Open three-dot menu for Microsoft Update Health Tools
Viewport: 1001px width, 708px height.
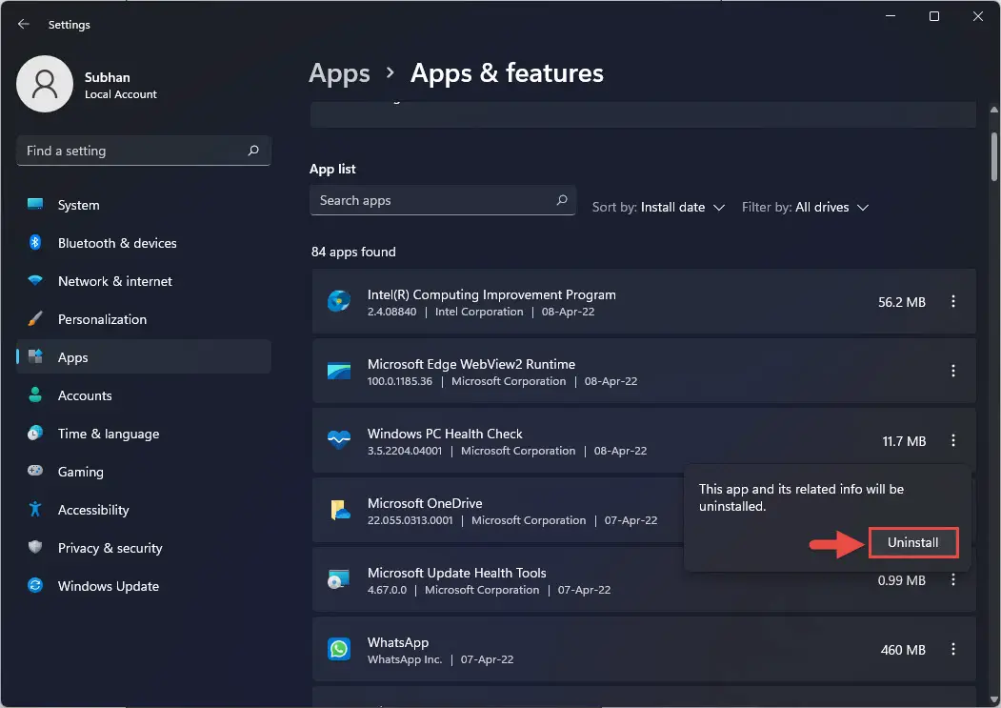[x=953, y=579]
